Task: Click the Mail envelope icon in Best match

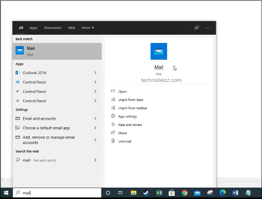Action: tap(20, 50)
